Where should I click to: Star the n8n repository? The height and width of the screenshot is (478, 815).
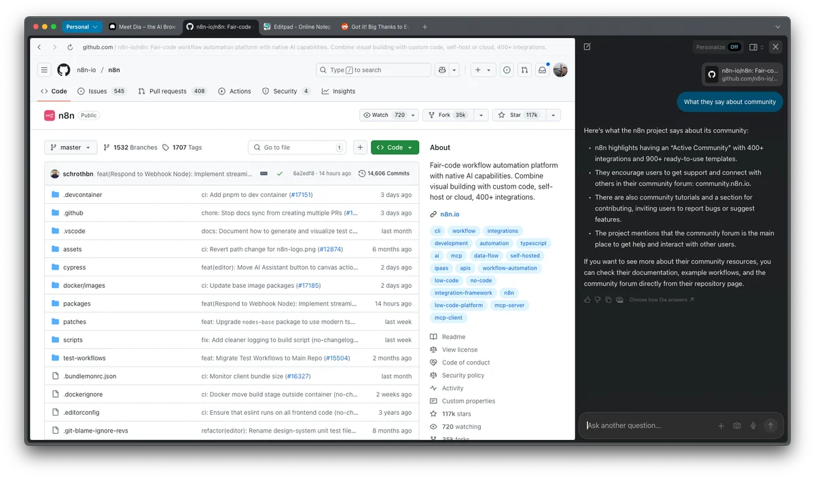point(519,115)
